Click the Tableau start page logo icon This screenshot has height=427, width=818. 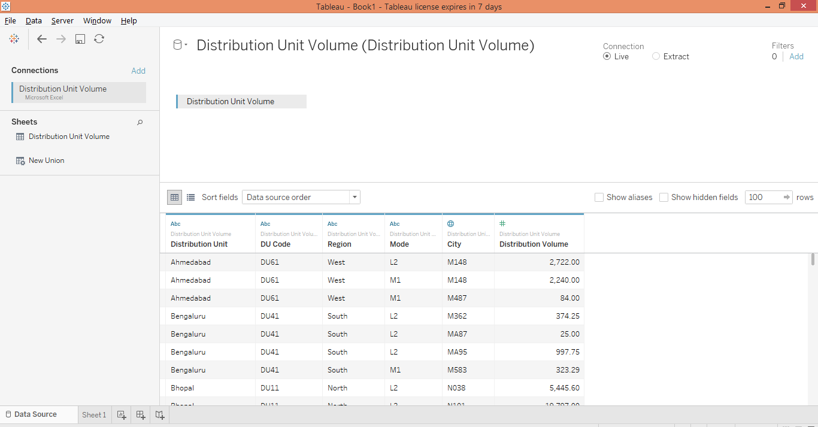[14, 39]
